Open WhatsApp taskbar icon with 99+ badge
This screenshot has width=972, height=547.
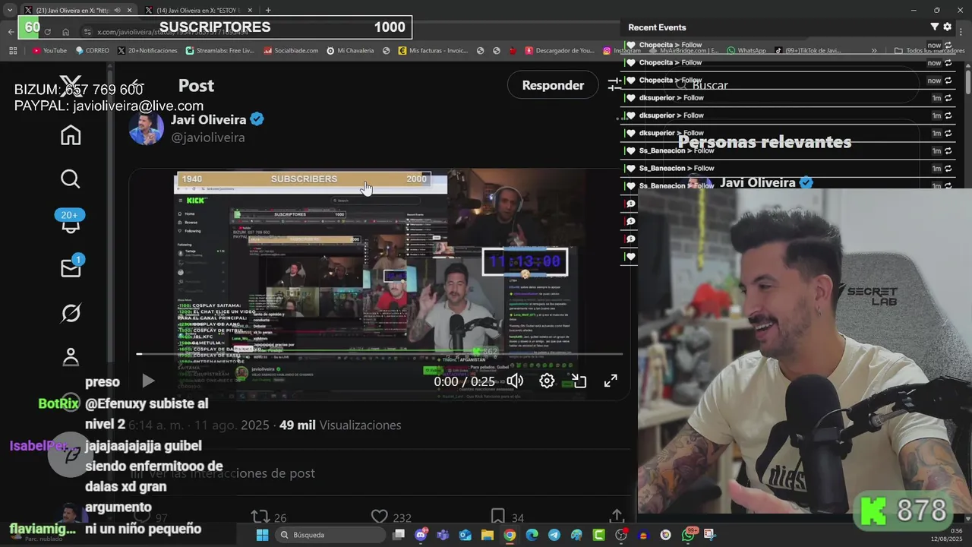[689, 535]
